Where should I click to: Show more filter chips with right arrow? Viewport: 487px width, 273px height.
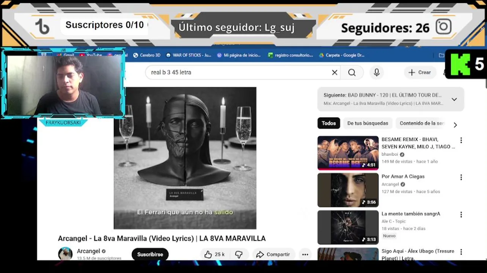pos(455,125)
